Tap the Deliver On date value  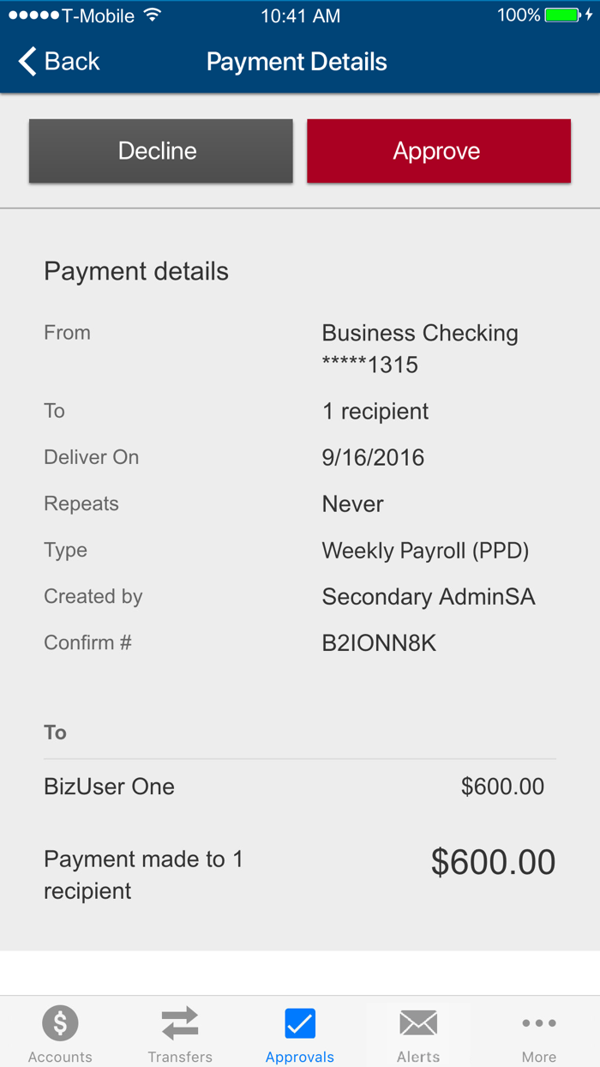[x=373, y=457]
